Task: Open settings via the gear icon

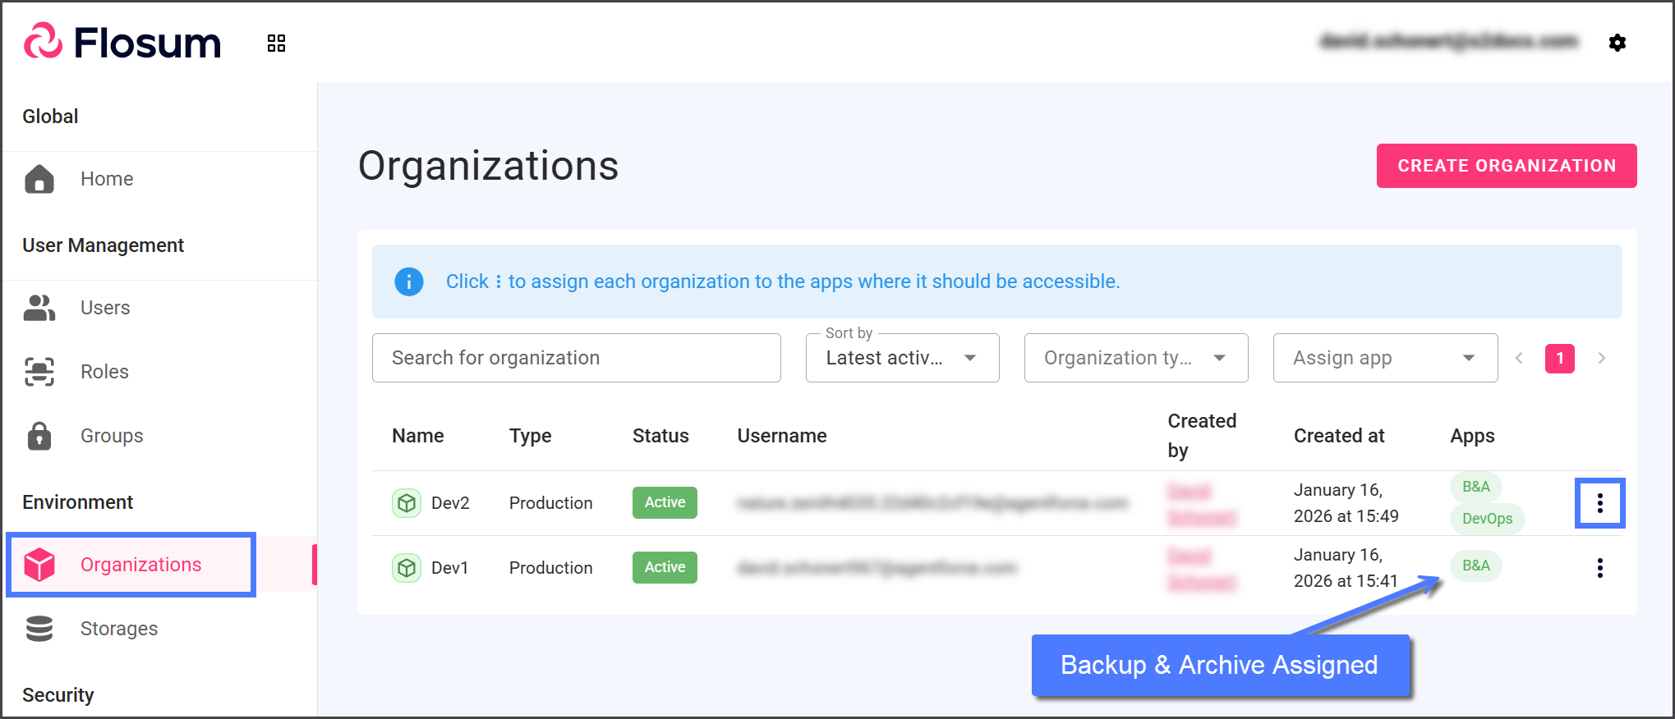Action: click(1617, 43)
